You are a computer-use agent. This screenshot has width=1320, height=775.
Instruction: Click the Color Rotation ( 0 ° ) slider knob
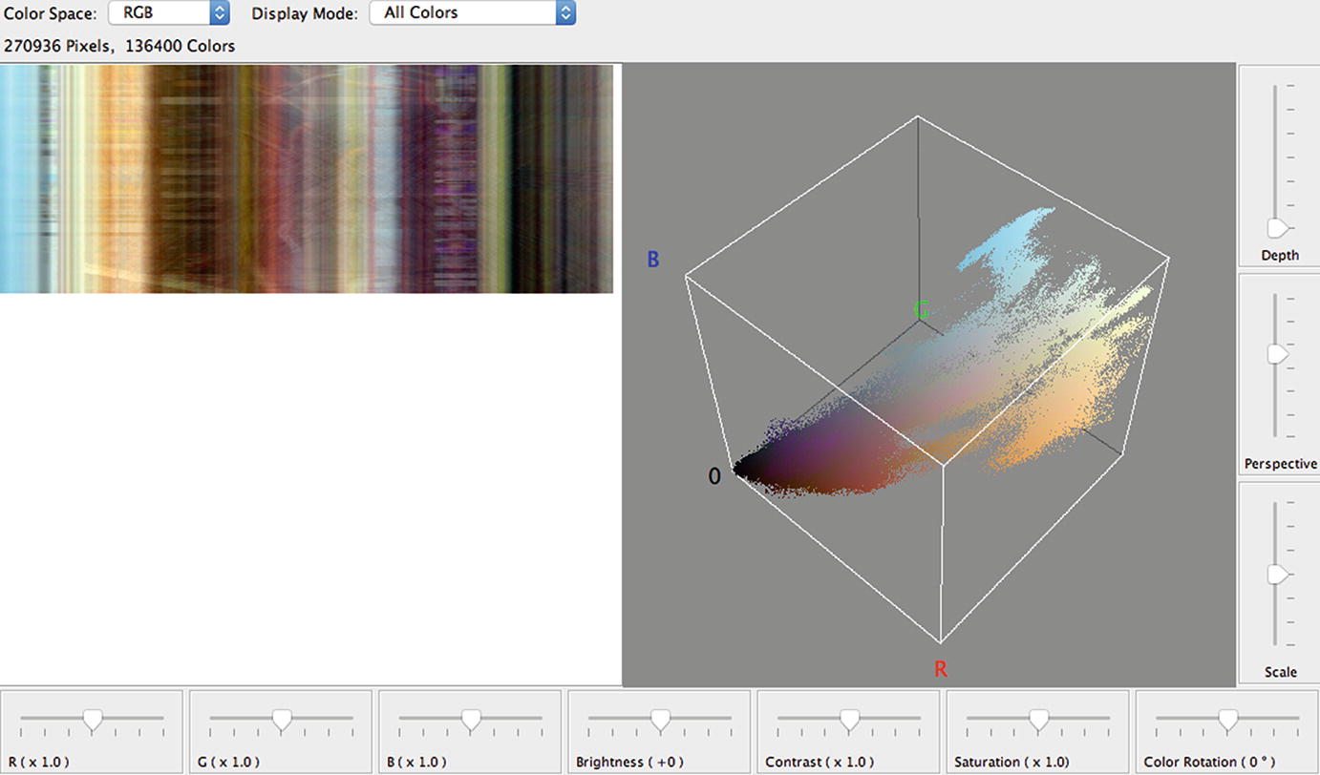(x=1227, y=721)
